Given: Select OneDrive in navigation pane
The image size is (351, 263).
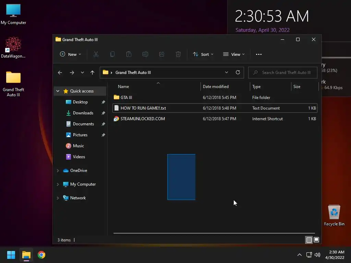Looking at the screenshot, I should click(78, 171).
